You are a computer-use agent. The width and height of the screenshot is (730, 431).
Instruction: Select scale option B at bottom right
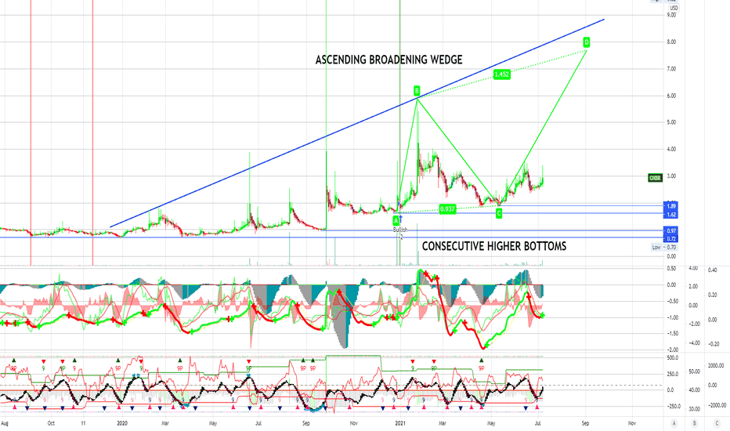(x=695, y=423)
